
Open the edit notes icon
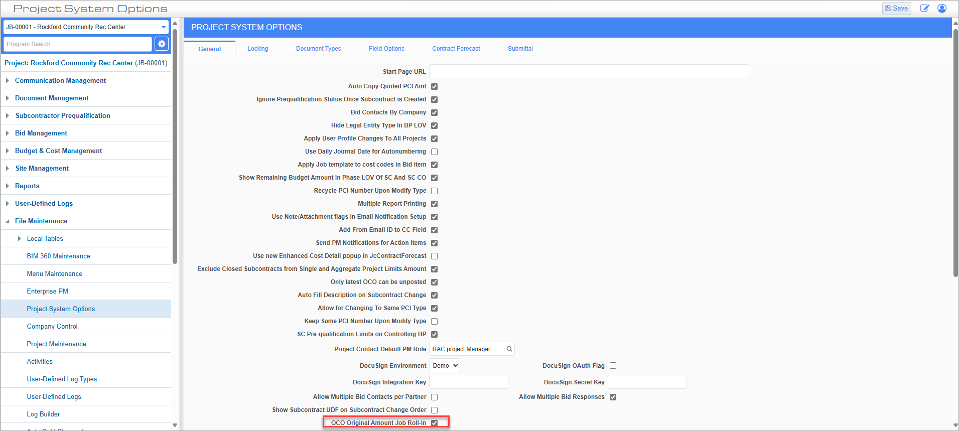[924, 9]
